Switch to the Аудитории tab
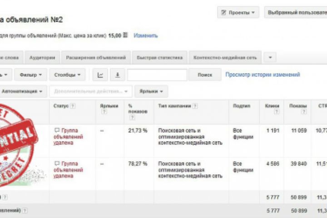This screenshot has width=327, height=218. [x=42, y=58]
